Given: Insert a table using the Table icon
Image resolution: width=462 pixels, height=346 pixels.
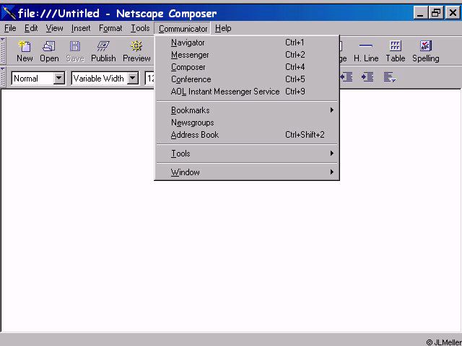Looking at the screenshot, I should 396,51.
